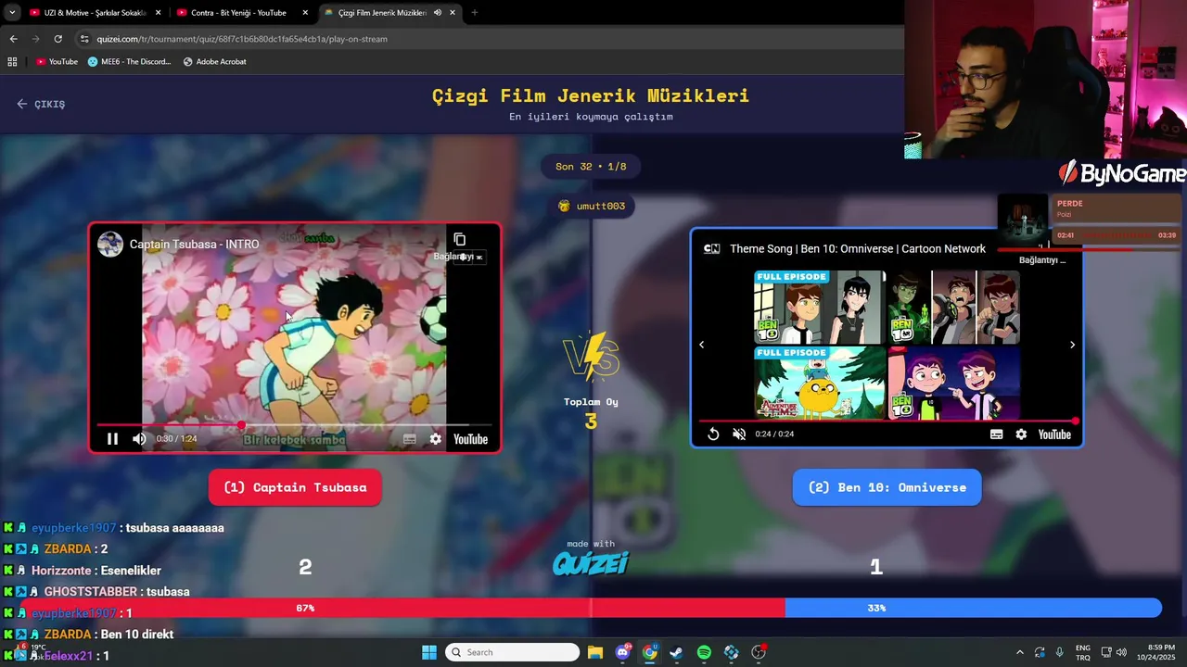Toggle subtitles on the Captain Tsubasa video
This screenshot has width=1187, height=667.
[x=409, y=439]
